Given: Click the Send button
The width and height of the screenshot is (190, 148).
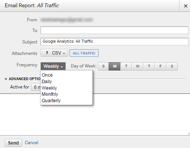Looking at the screenshot, I should 13,143.
